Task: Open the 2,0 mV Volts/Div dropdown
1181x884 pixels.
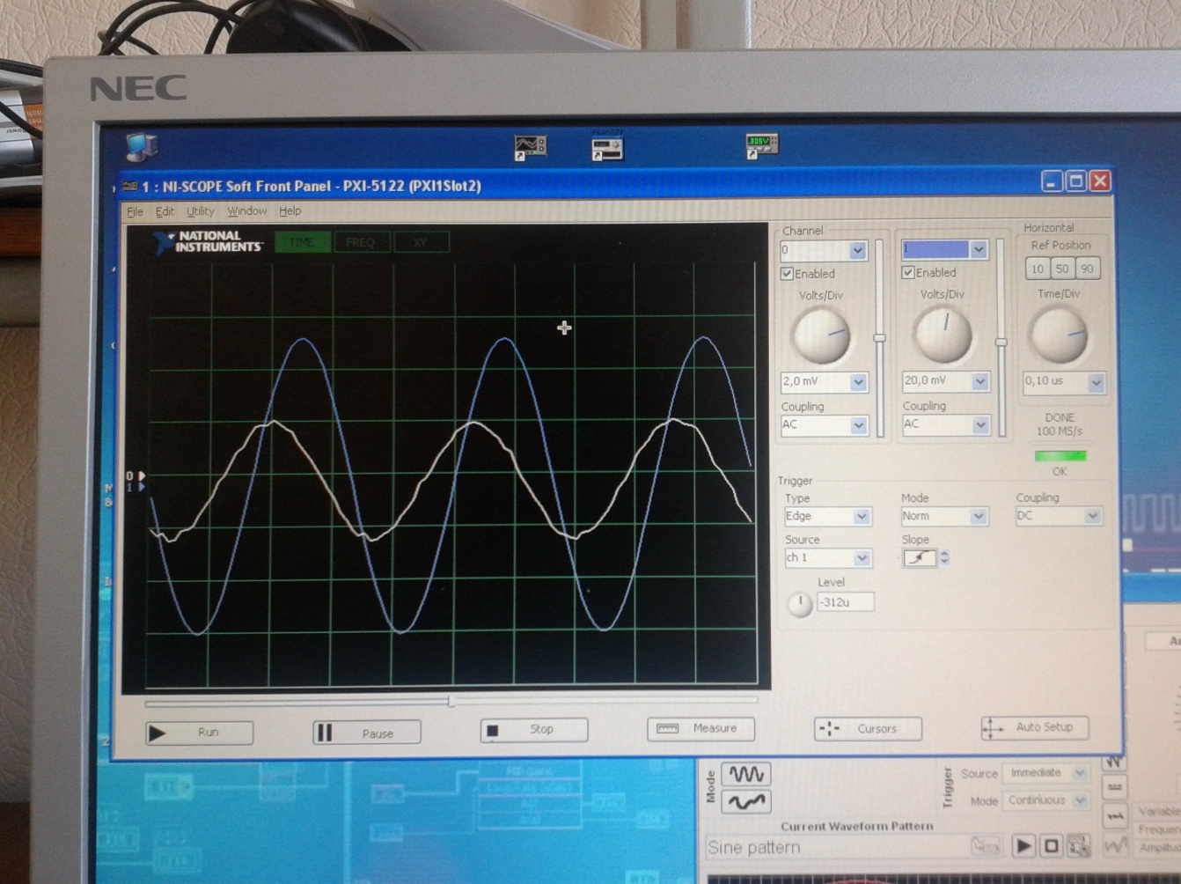Action: [x=858, y=382]
